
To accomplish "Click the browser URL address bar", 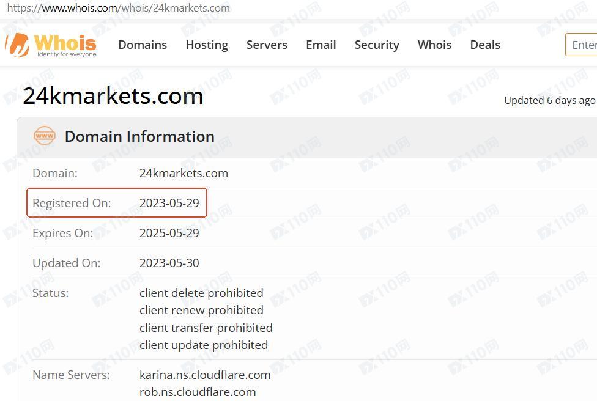I will click(x=119, y=7).
